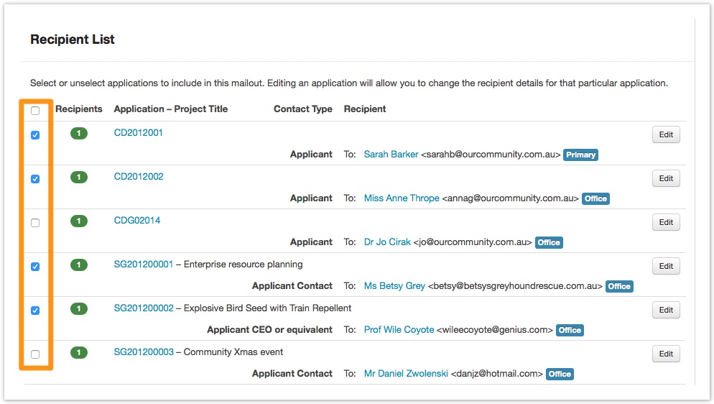Click recipient Sarah Barker's name

pyautogui.click(x=391, y=155)
